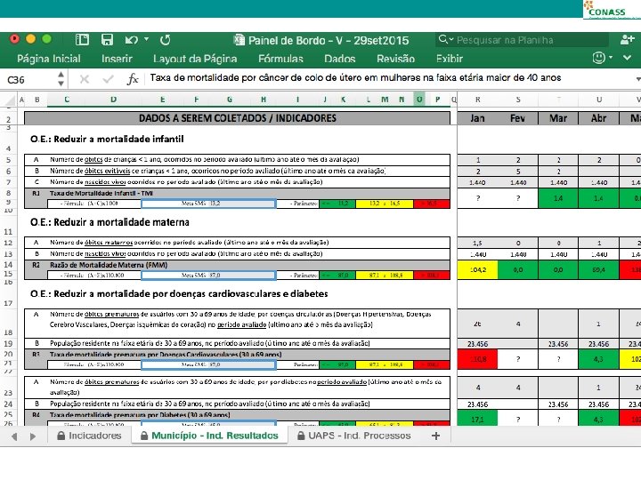The image size is (641, 480).
Task: Click 'O.E.: Reduzir a mortalidade materna' heading
Action: pos(110,222)
